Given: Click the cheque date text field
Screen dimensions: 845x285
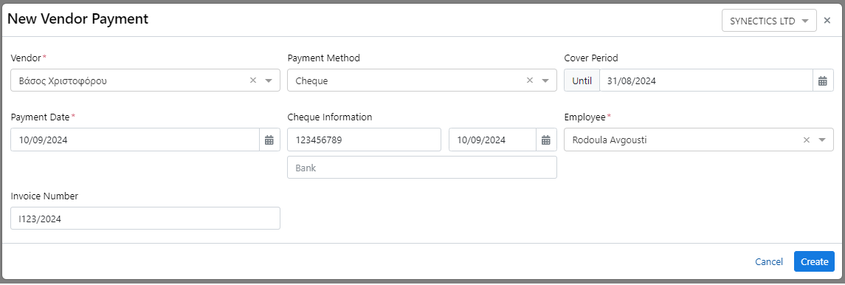Looking at the screenshot, I should (x=492, y=140).
